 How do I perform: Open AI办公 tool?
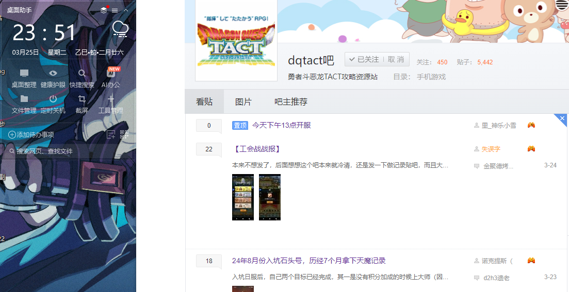[x=111, y=79]
